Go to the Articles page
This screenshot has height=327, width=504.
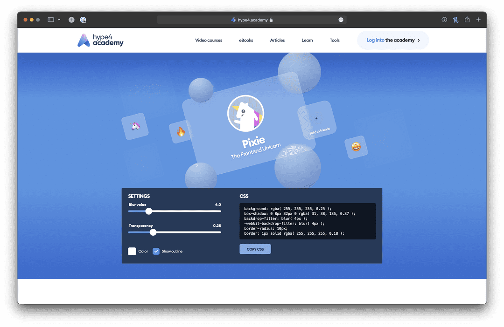click(x=277, y=41)
